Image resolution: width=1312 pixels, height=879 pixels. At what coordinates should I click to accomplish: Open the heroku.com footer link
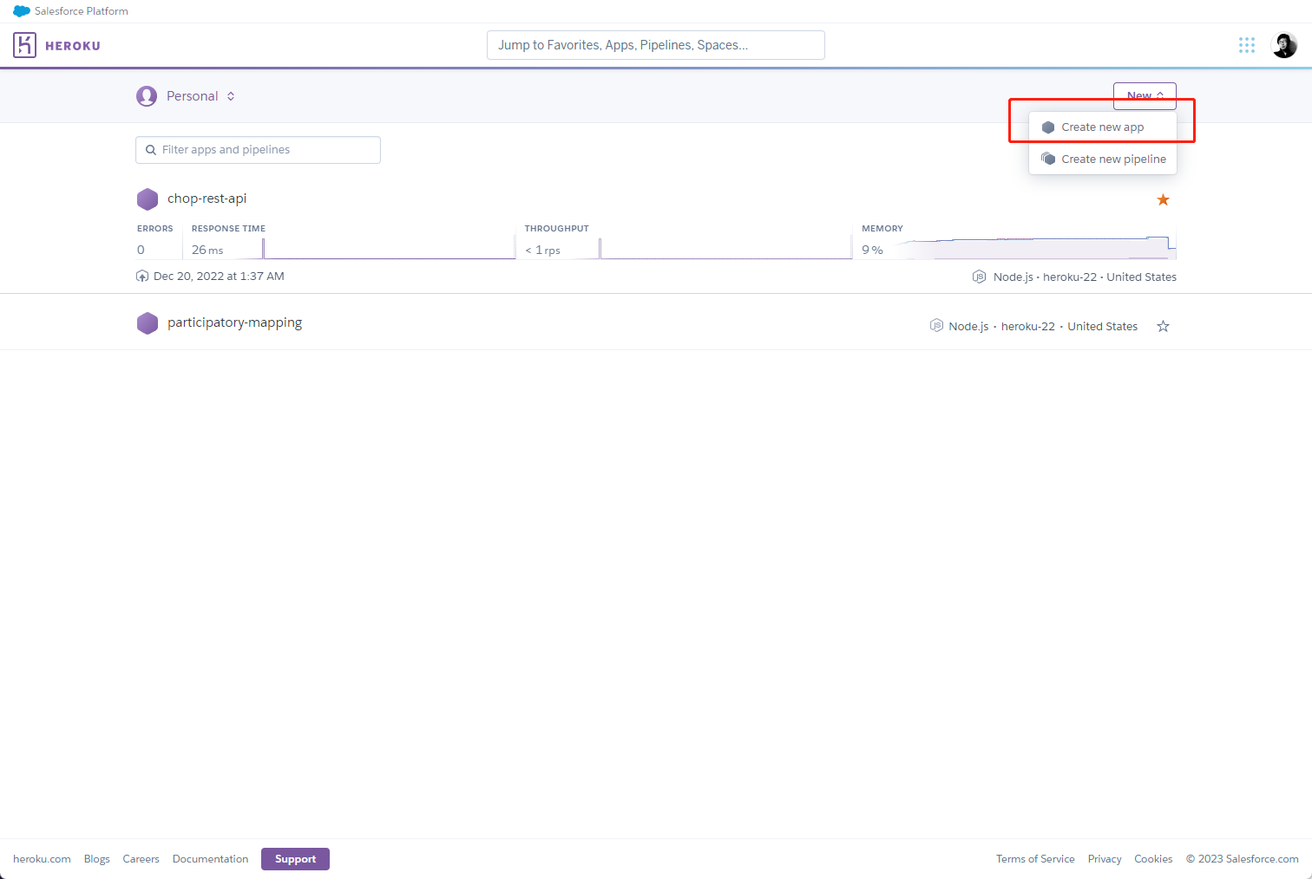click(42, 859)
